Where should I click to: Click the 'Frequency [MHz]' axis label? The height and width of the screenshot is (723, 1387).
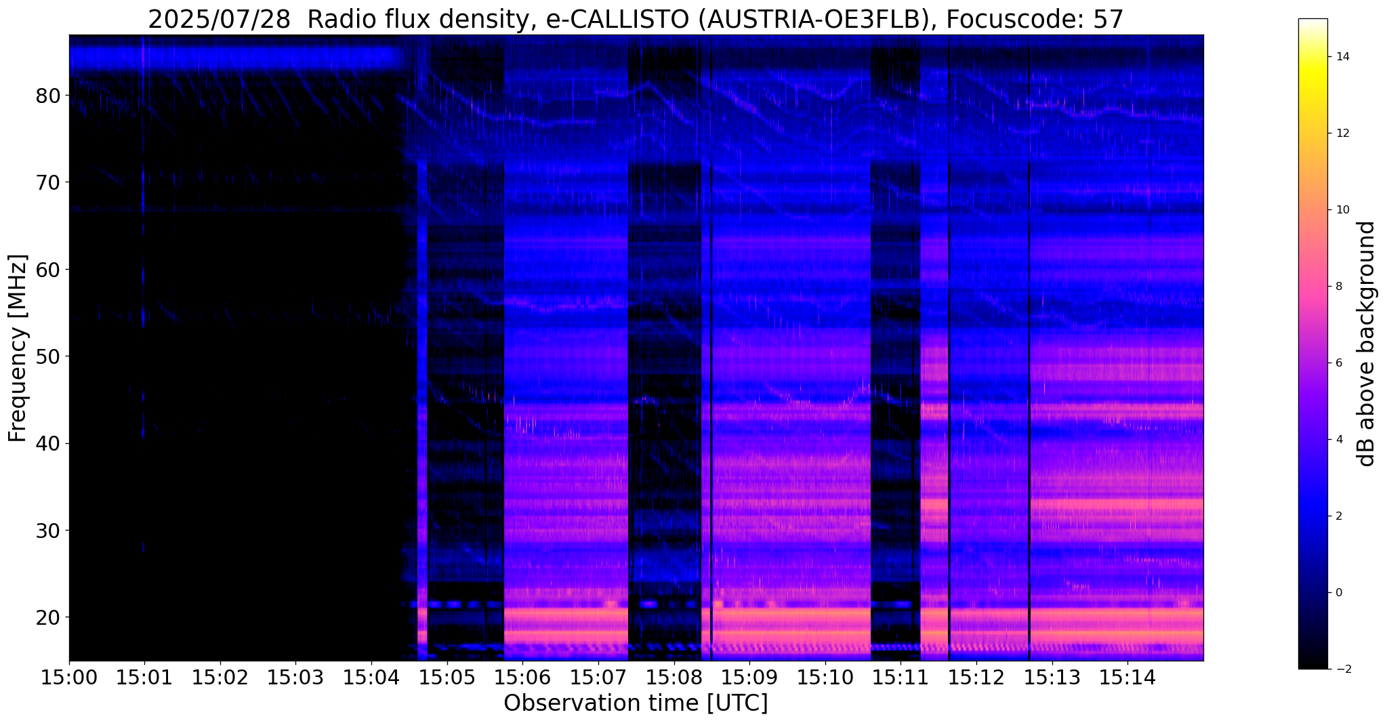[x=18, y=348]
